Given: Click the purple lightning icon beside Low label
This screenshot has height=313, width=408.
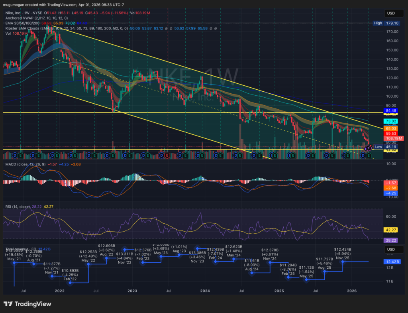Looking at the screenshot, I should click(368, 148).
